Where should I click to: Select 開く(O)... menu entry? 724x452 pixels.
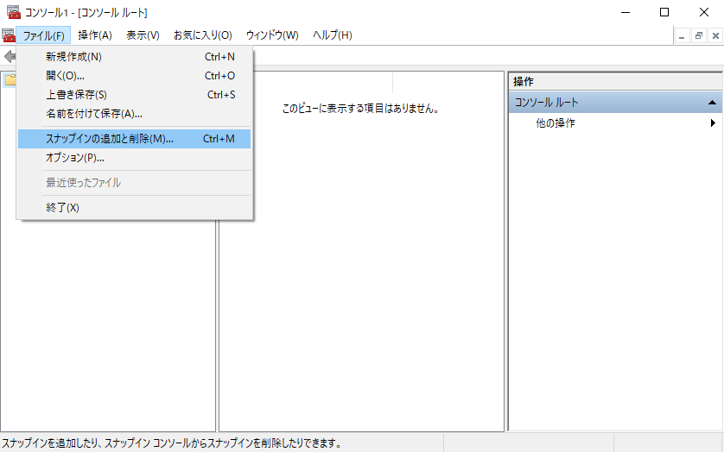pyautogui.click(x=135, y=76)
